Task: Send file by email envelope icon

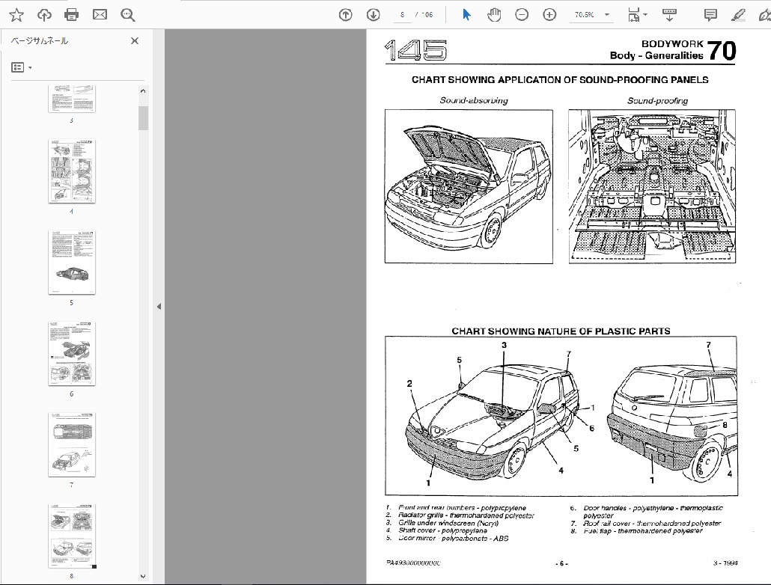Action: coord(100,15)
